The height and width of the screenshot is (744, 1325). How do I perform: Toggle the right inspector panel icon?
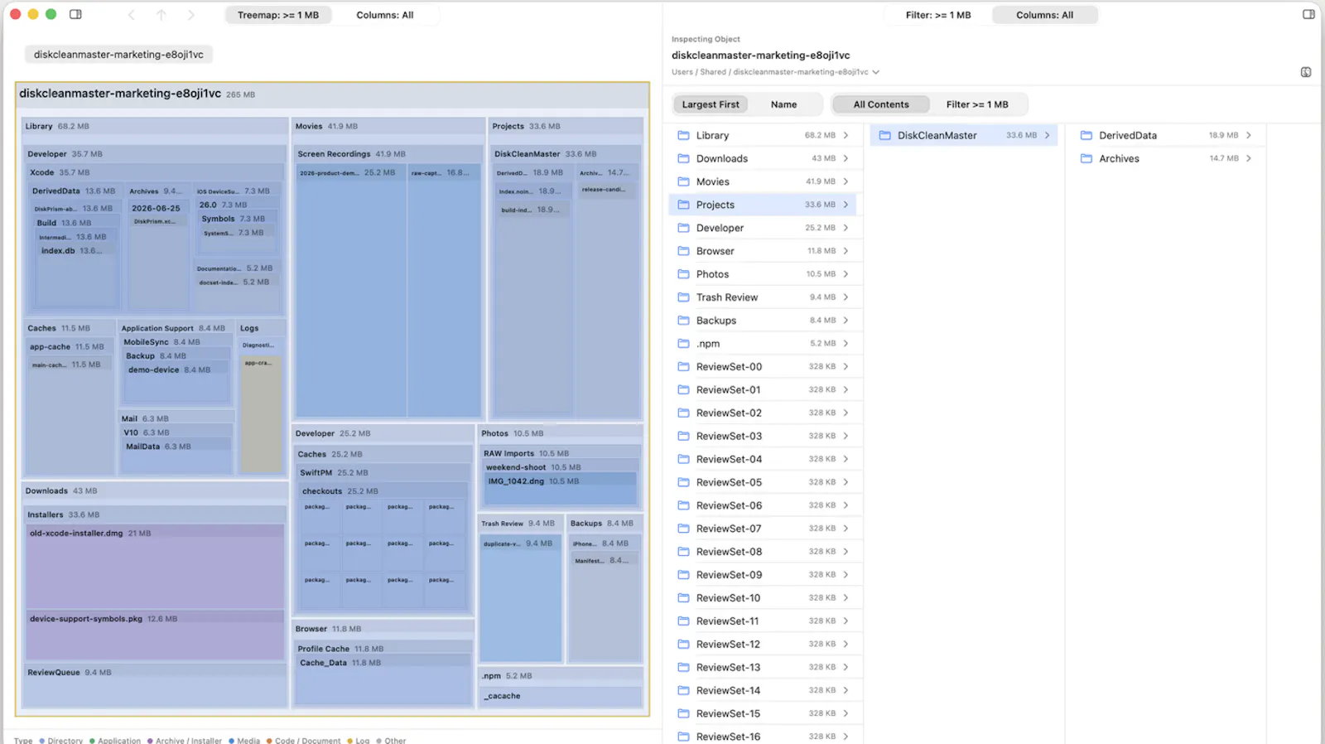point(1308,14)
